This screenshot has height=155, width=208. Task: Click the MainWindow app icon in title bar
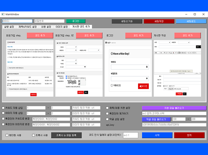(x=3, y=14)
